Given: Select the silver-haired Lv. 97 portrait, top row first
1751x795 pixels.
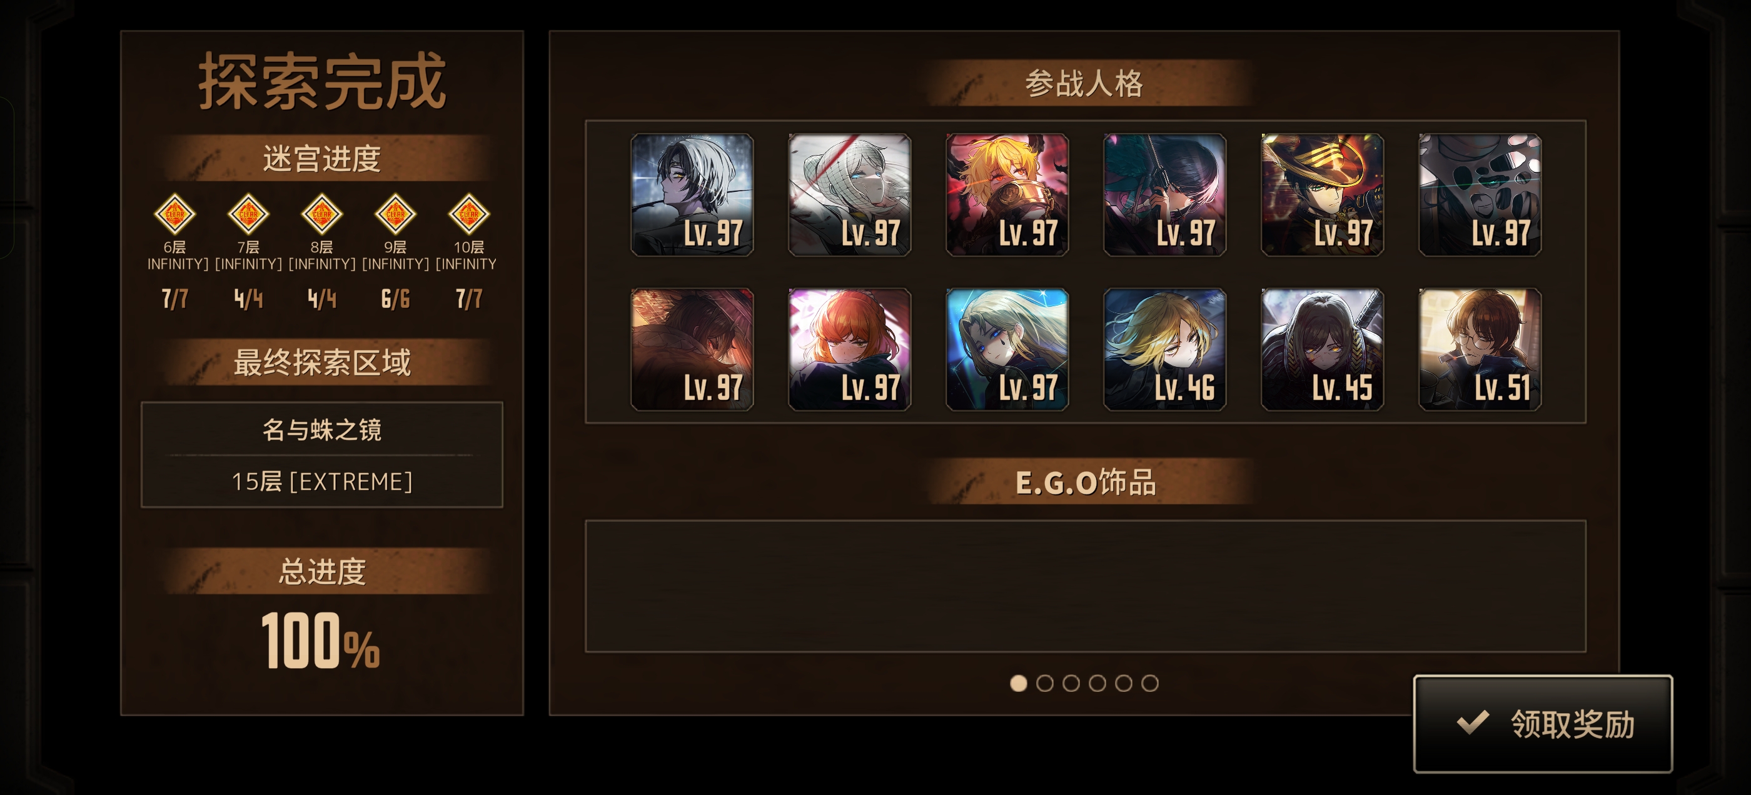Looking at the screenshot, I should [x=692, y=195].
